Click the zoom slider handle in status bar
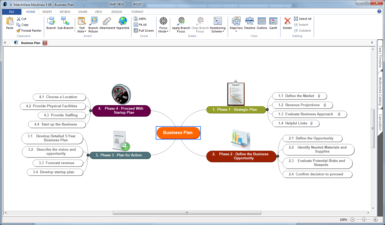 [364, 220]
